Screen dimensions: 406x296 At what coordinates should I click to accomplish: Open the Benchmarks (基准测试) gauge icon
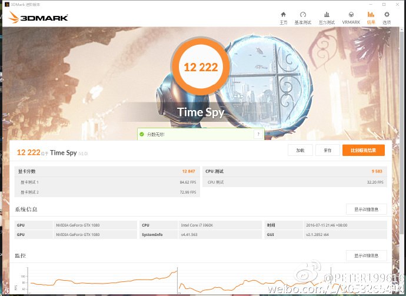coord(302,15)
